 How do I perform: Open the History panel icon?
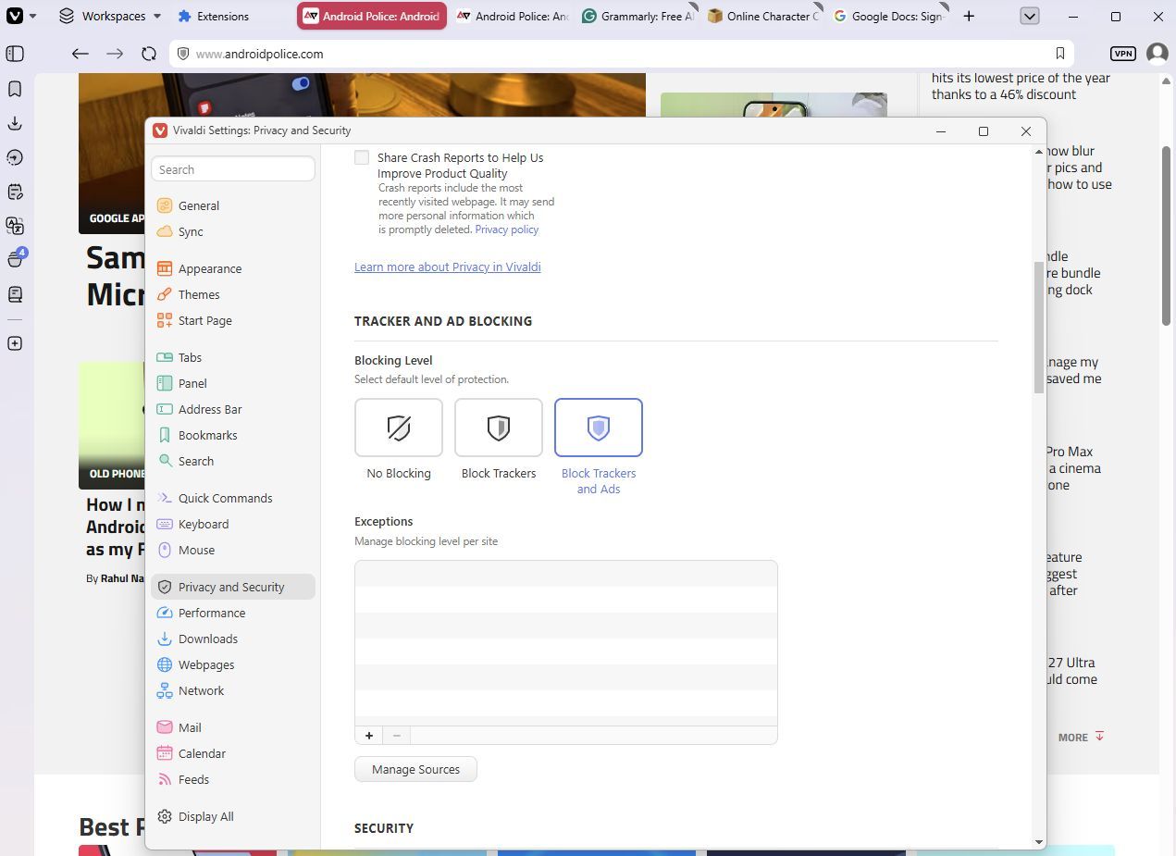pos(15,157)
